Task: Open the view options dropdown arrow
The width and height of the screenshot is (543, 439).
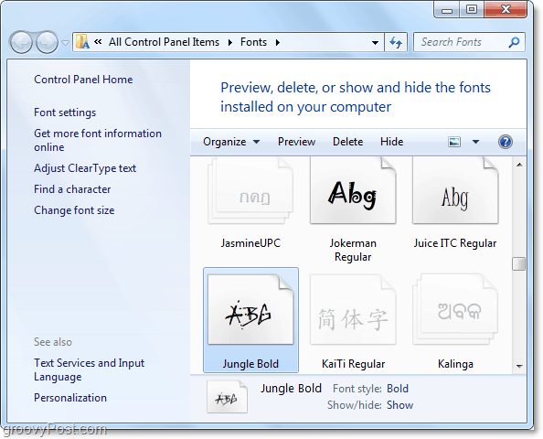Action: [x=476, y=142]
